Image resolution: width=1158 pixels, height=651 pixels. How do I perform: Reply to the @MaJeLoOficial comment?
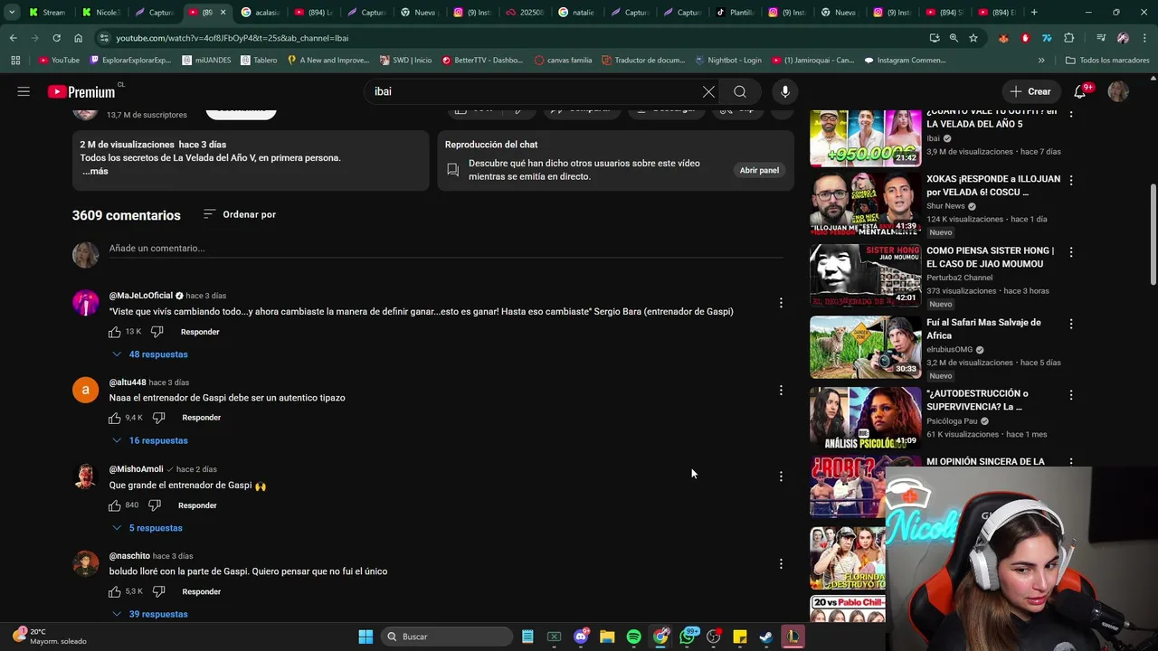click(x=200, y=332)
